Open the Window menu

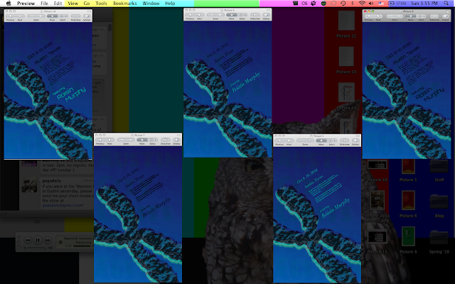tap(151, 3)
